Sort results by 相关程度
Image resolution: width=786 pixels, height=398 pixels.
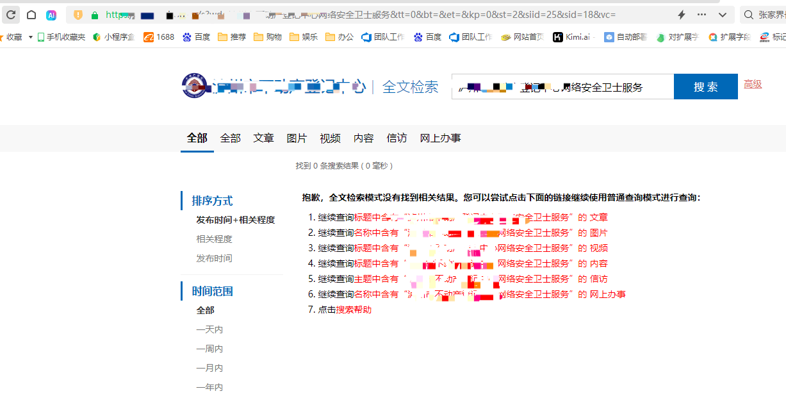(214, 239)
